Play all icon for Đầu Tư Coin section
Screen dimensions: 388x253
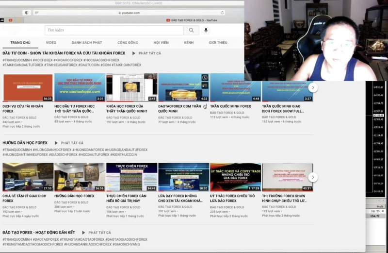134,53
